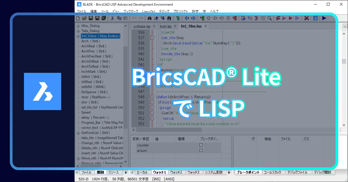Toggle the breakpoint checkbox for counter variable
The image size is (348, 182).
[201, 145]
